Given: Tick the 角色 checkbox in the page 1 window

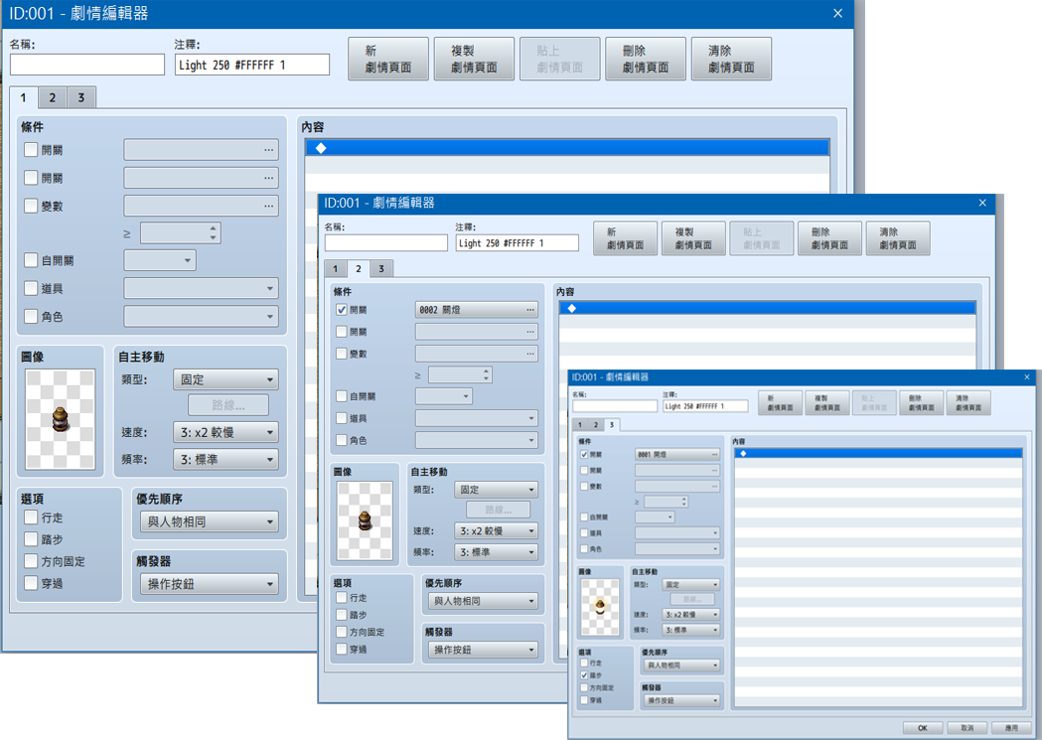Looking at the screenshot, I should (x=31, y=316).
